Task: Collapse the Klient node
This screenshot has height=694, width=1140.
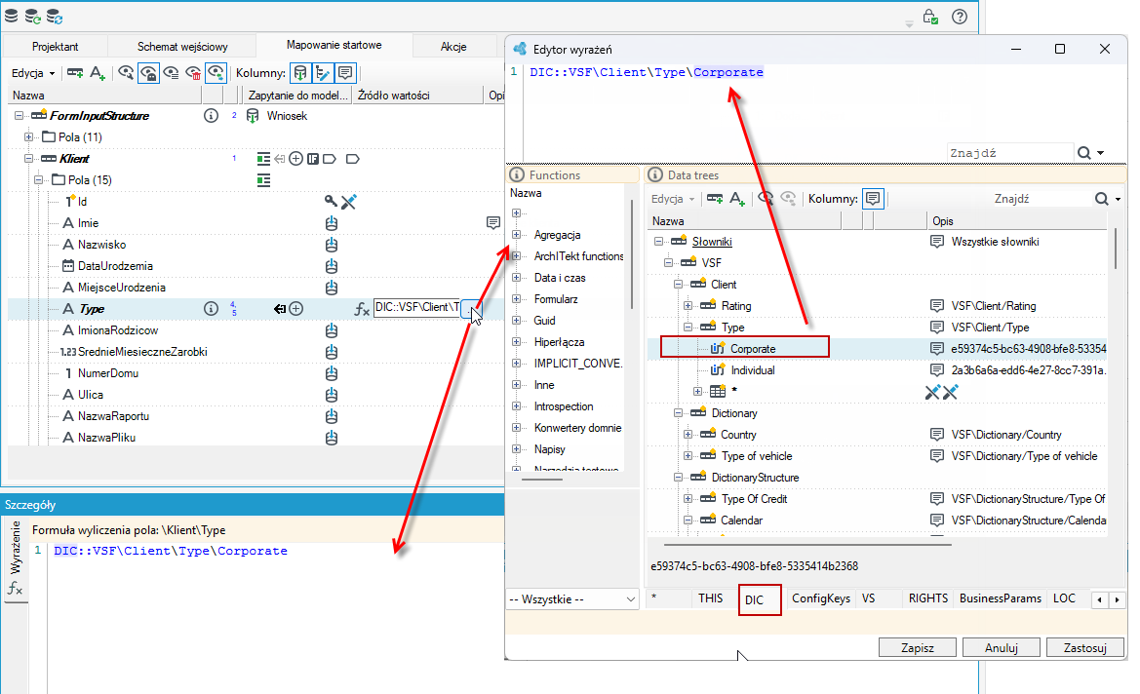Action: (x=28, y=159)
